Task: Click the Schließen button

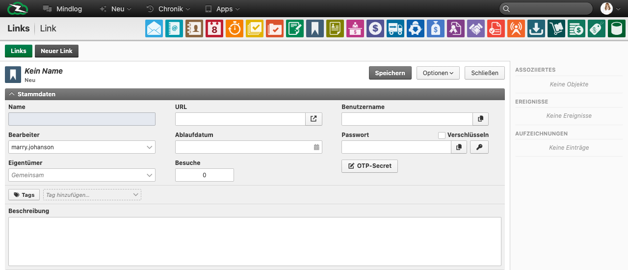Action: (x=485, y=73)
